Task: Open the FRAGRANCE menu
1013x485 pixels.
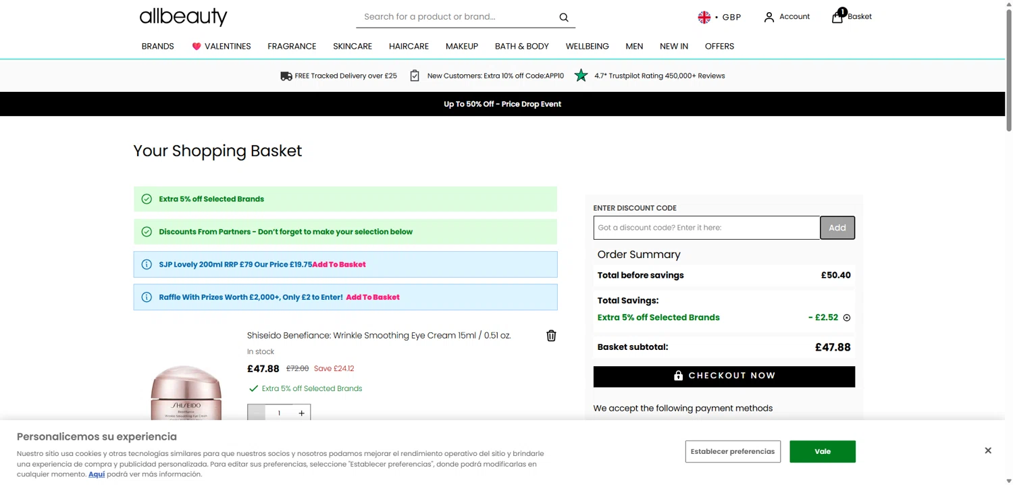Action: point(292,46)
